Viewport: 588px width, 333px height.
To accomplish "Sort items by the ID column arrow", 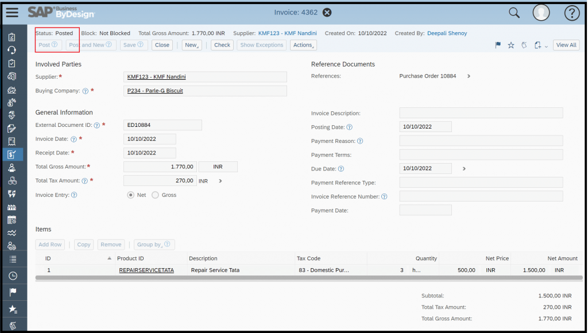I will 109,258.
